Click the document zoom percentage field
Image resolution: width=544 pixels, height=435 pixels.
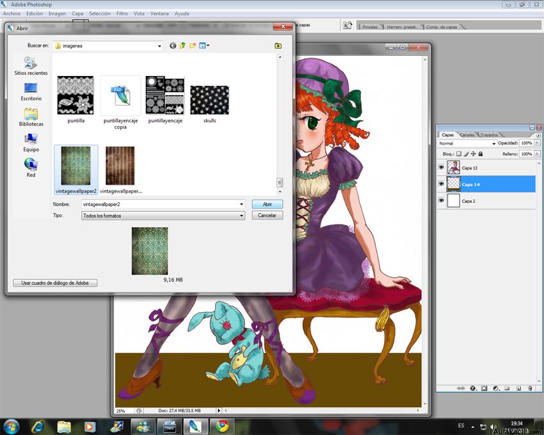point(124,411)
